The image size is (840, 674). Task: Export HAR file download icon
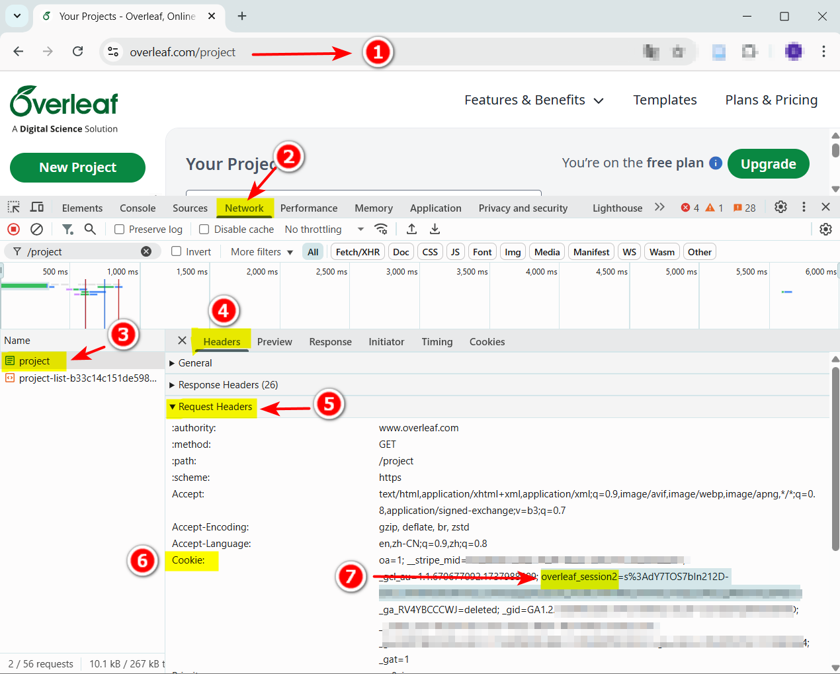click(435, 229)
